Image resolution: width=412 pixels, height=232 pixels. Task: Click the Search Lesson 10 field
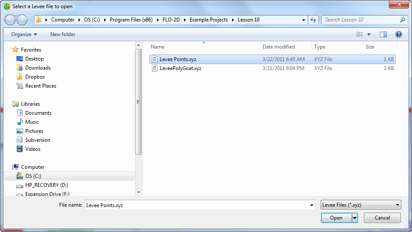(x=360, y=20)
